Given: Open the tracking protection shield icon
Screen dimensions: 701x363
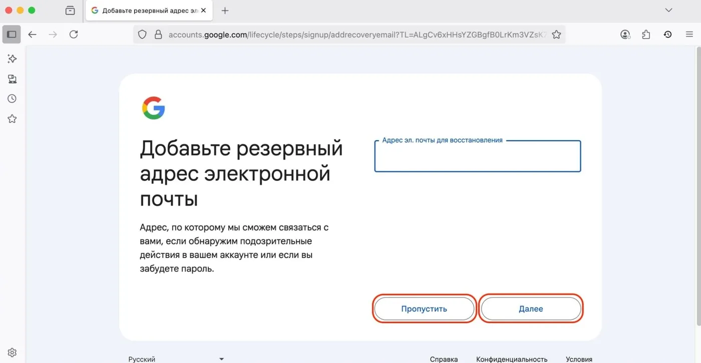Looking at the screenshot, I should pos(142,34).
